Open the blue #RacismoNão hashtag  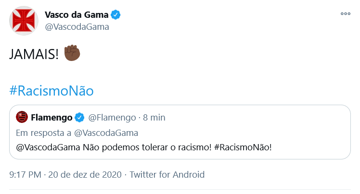coord(51,90)
